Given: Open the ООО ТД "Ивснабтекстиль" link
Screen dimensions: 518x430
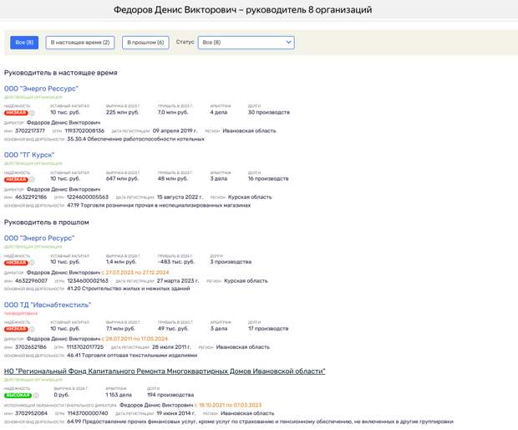Looking at the screenshot, I should 48,305.
